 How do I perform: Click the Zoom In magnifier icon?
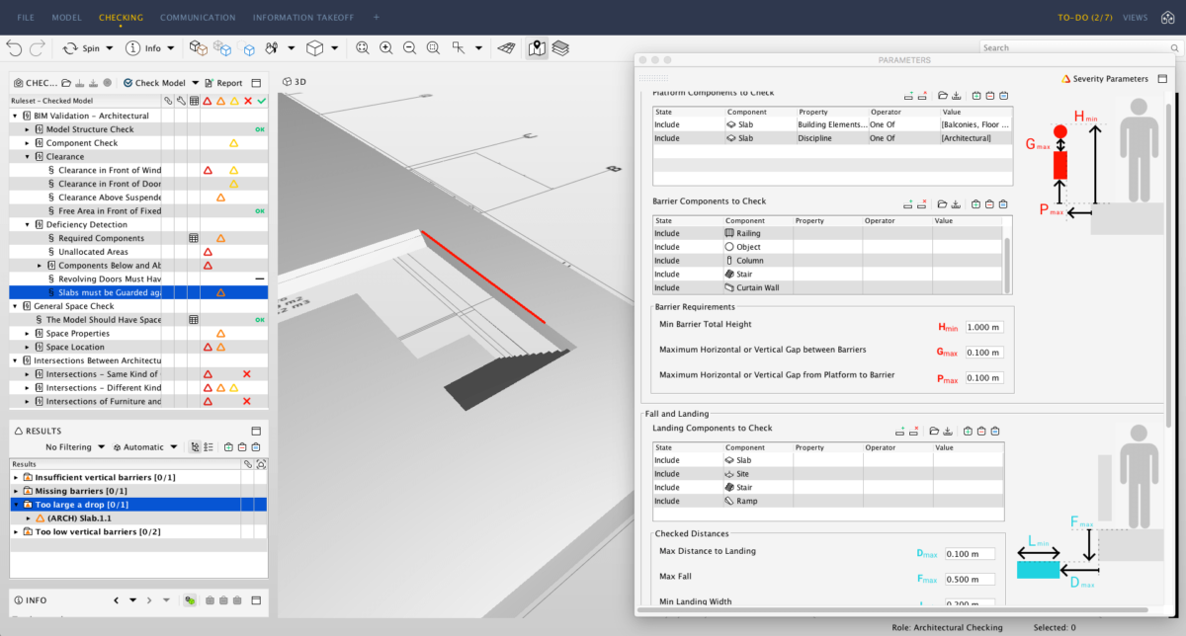pos(385,47)
